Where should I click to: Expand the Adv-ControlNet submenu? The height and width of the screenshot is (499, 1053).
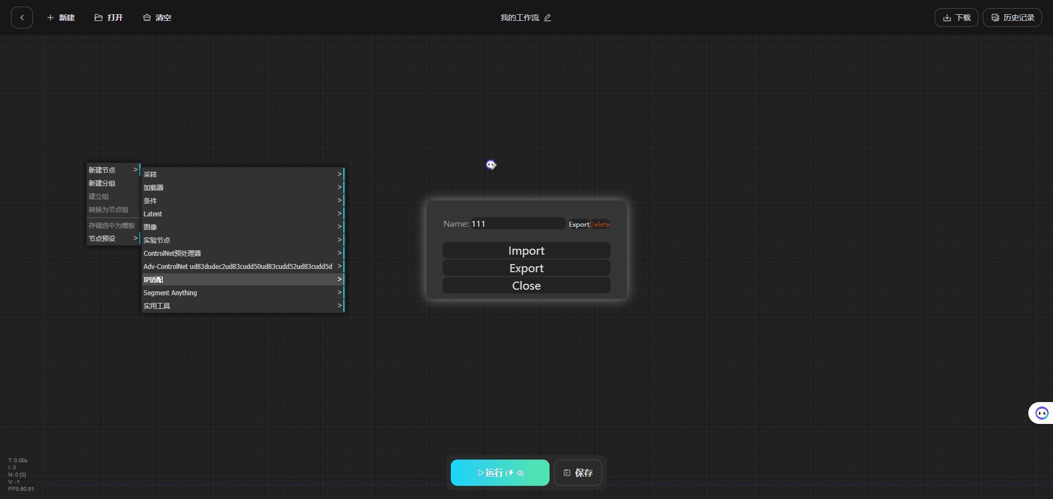(243, 266)
